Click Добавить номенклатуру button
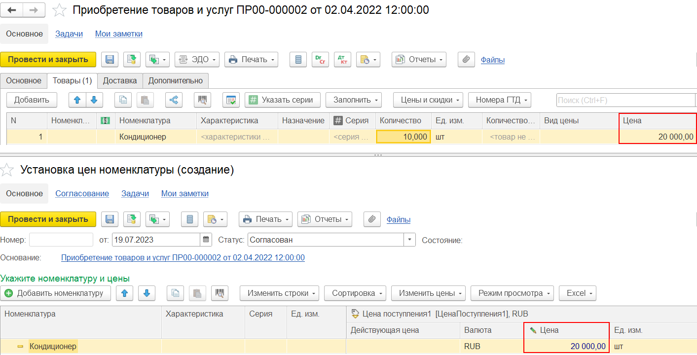This screenshot has width=697, height=355. (55, 293)
